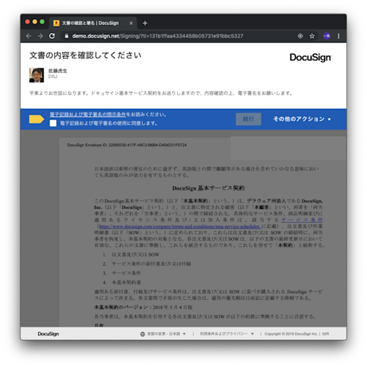Click the 続行 continue button
This screenshot has width=367, height=367.
[248, 119]
